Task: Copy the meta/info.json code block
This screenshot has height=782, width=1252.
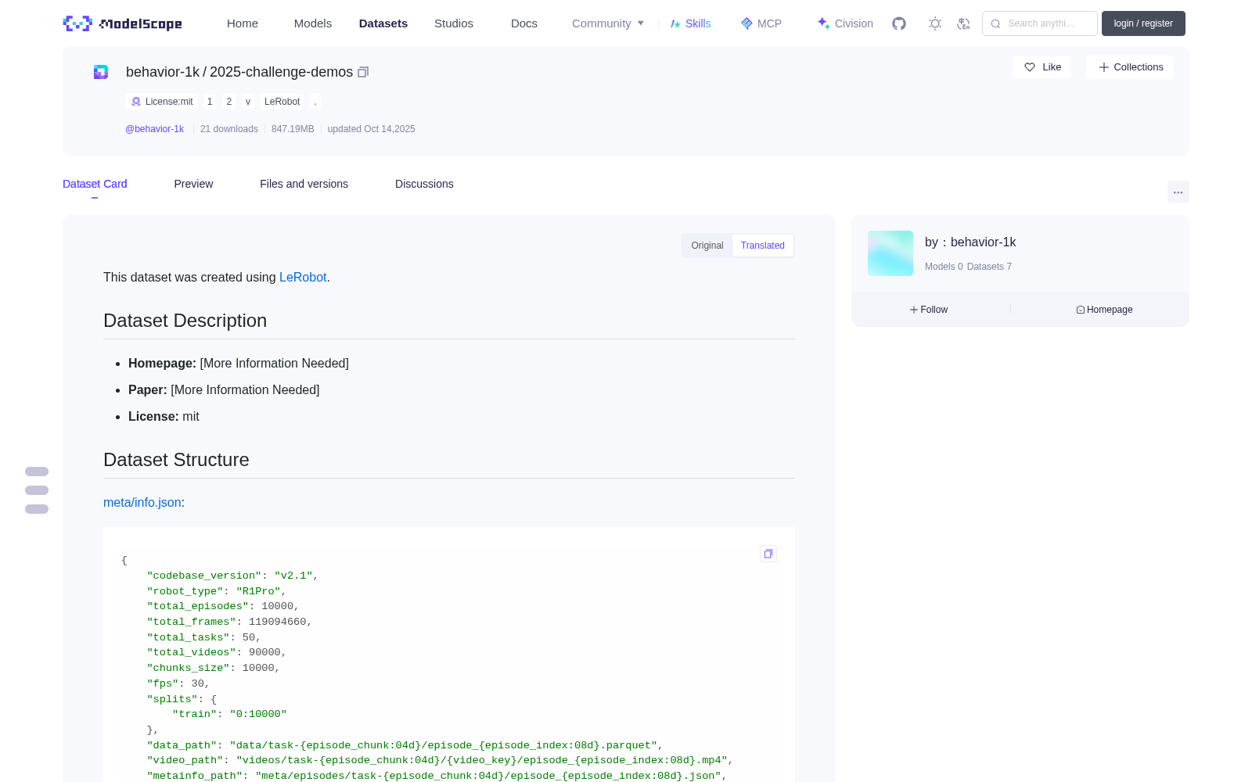Action: pos(768,554)
